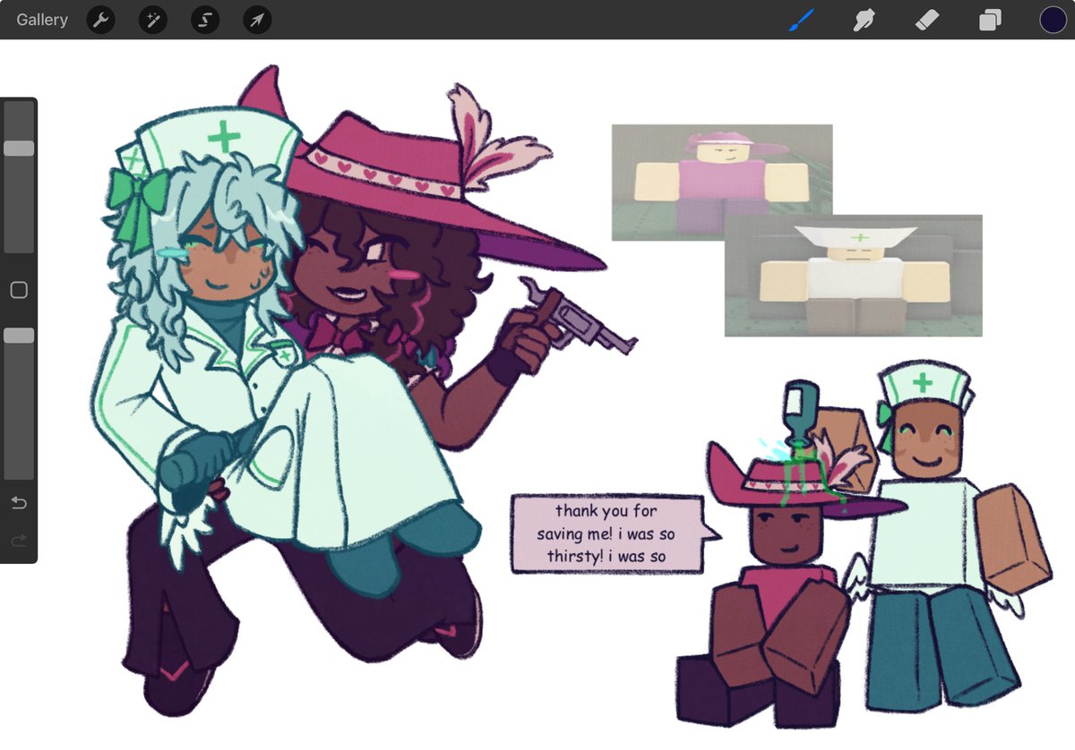Open the dark active color swatch
Image resolution: width=1075 pixels, height=750 pixels.
(1053, 20)
